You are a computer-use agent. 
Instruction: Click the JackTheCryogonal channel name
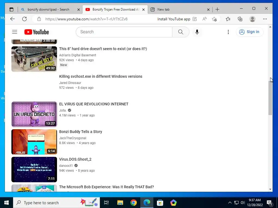[x=73, y=138]
